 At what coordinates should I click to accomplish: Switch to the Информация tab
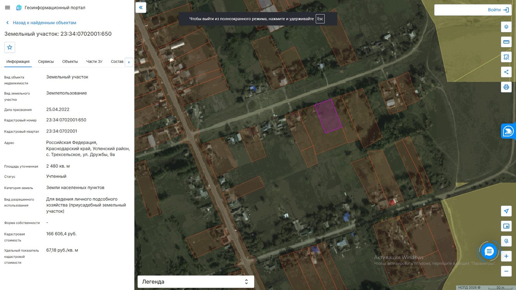point(18,62)
